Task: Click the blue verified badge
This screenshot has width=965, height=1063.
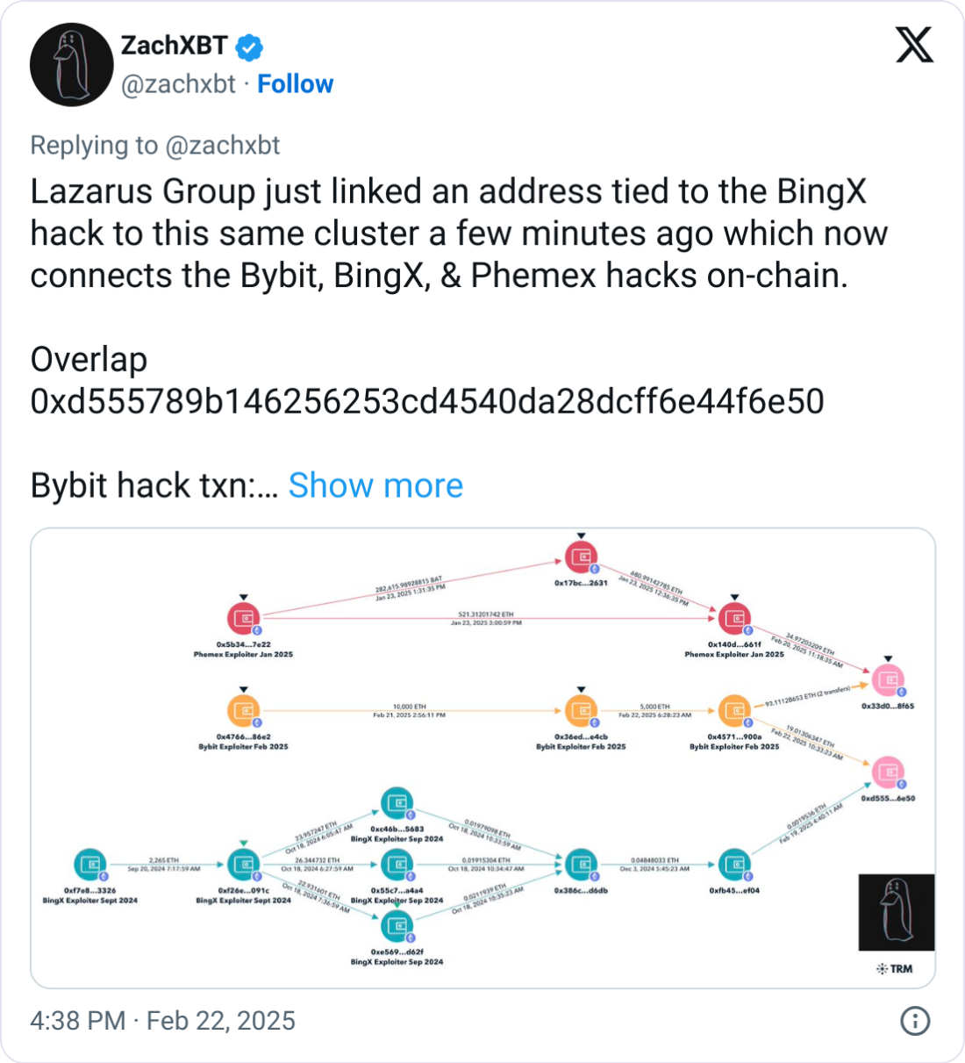Action: (x=250, y=47)
